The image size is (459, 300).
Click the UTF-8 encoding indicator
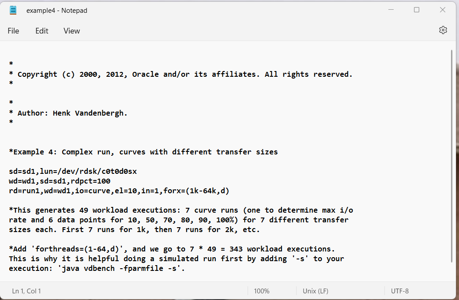click(399, 291)
